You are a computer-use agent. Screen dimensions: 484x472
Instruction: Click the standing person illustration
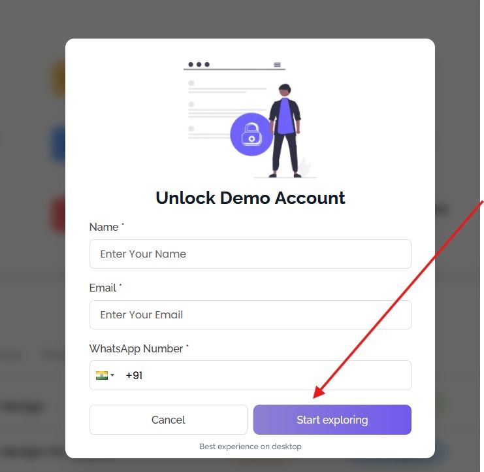tap(285, 131)
